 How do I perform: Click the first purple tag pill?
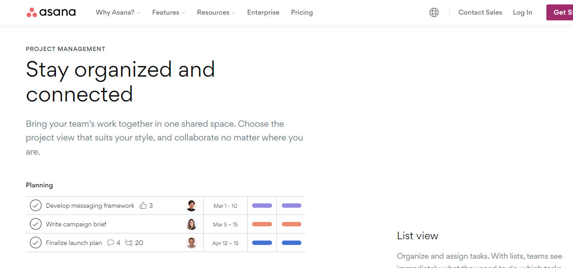[262, 206]
